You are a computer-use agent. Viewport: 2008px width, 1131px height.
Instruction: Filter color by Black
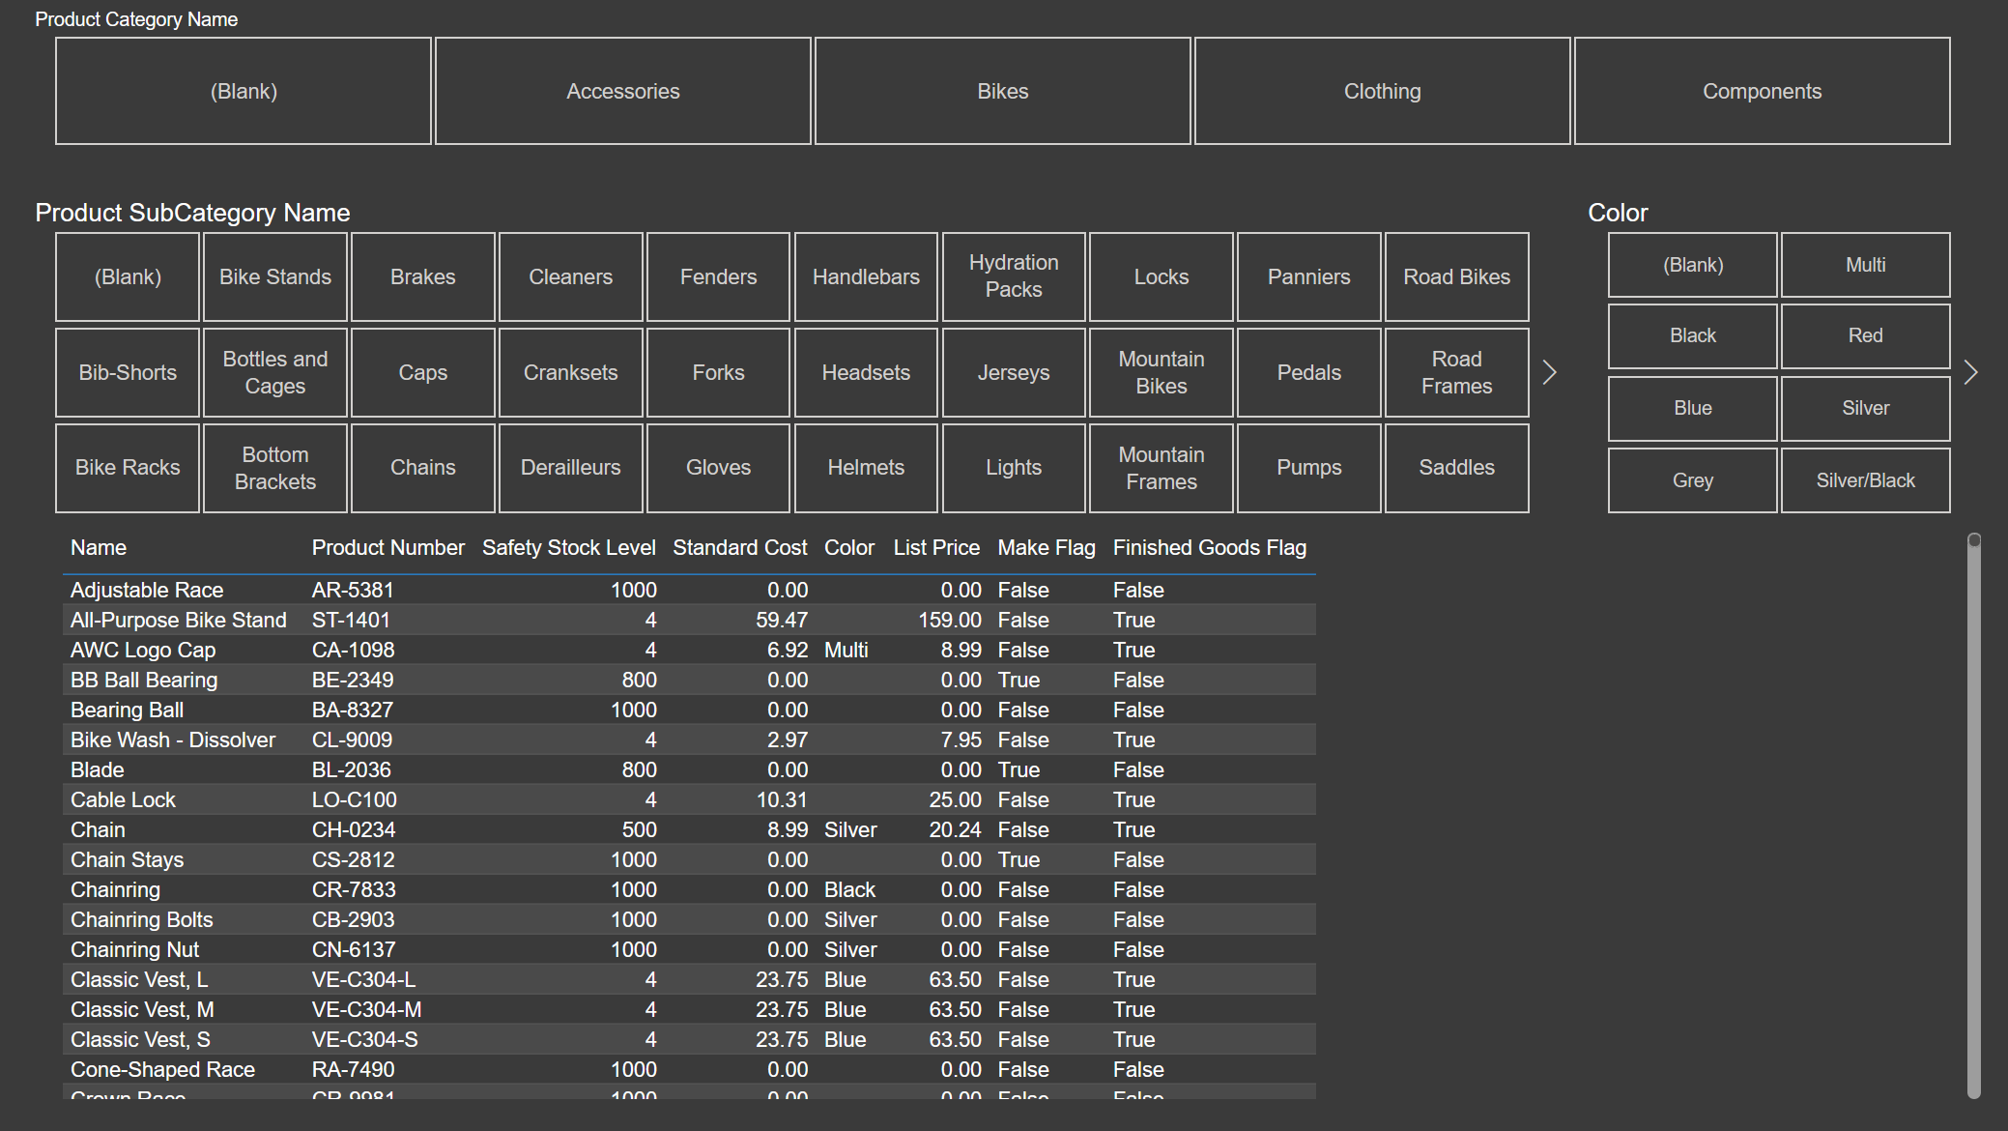tap(1693, 336)
